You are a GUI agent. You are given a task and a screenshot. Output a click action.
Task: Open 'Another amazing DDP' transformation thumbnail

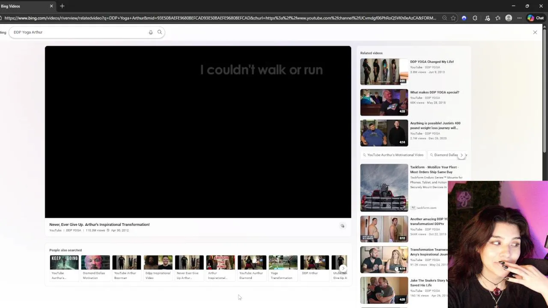[x=384, y=229]
